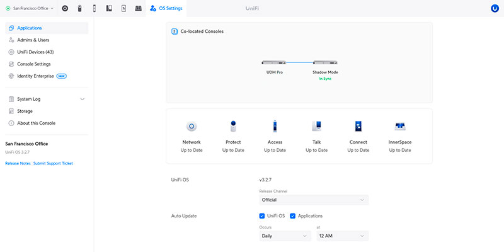The image size is (504, 252).
Task: Open the Connect application tile
Action: (358, 137)
